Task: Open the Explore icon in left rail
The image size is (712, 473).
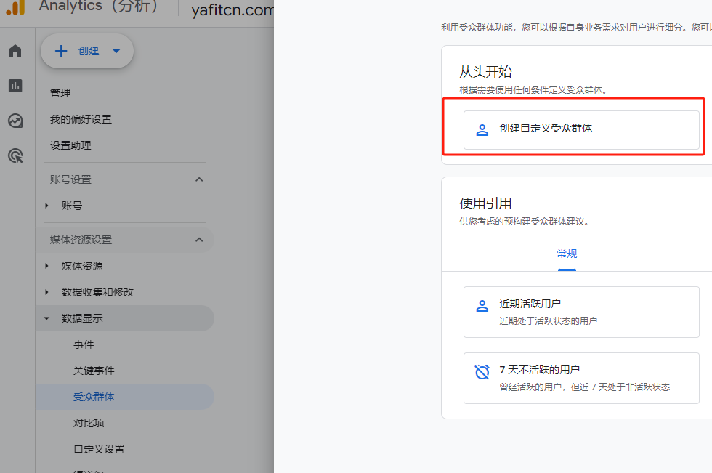Action: point(15,121)
